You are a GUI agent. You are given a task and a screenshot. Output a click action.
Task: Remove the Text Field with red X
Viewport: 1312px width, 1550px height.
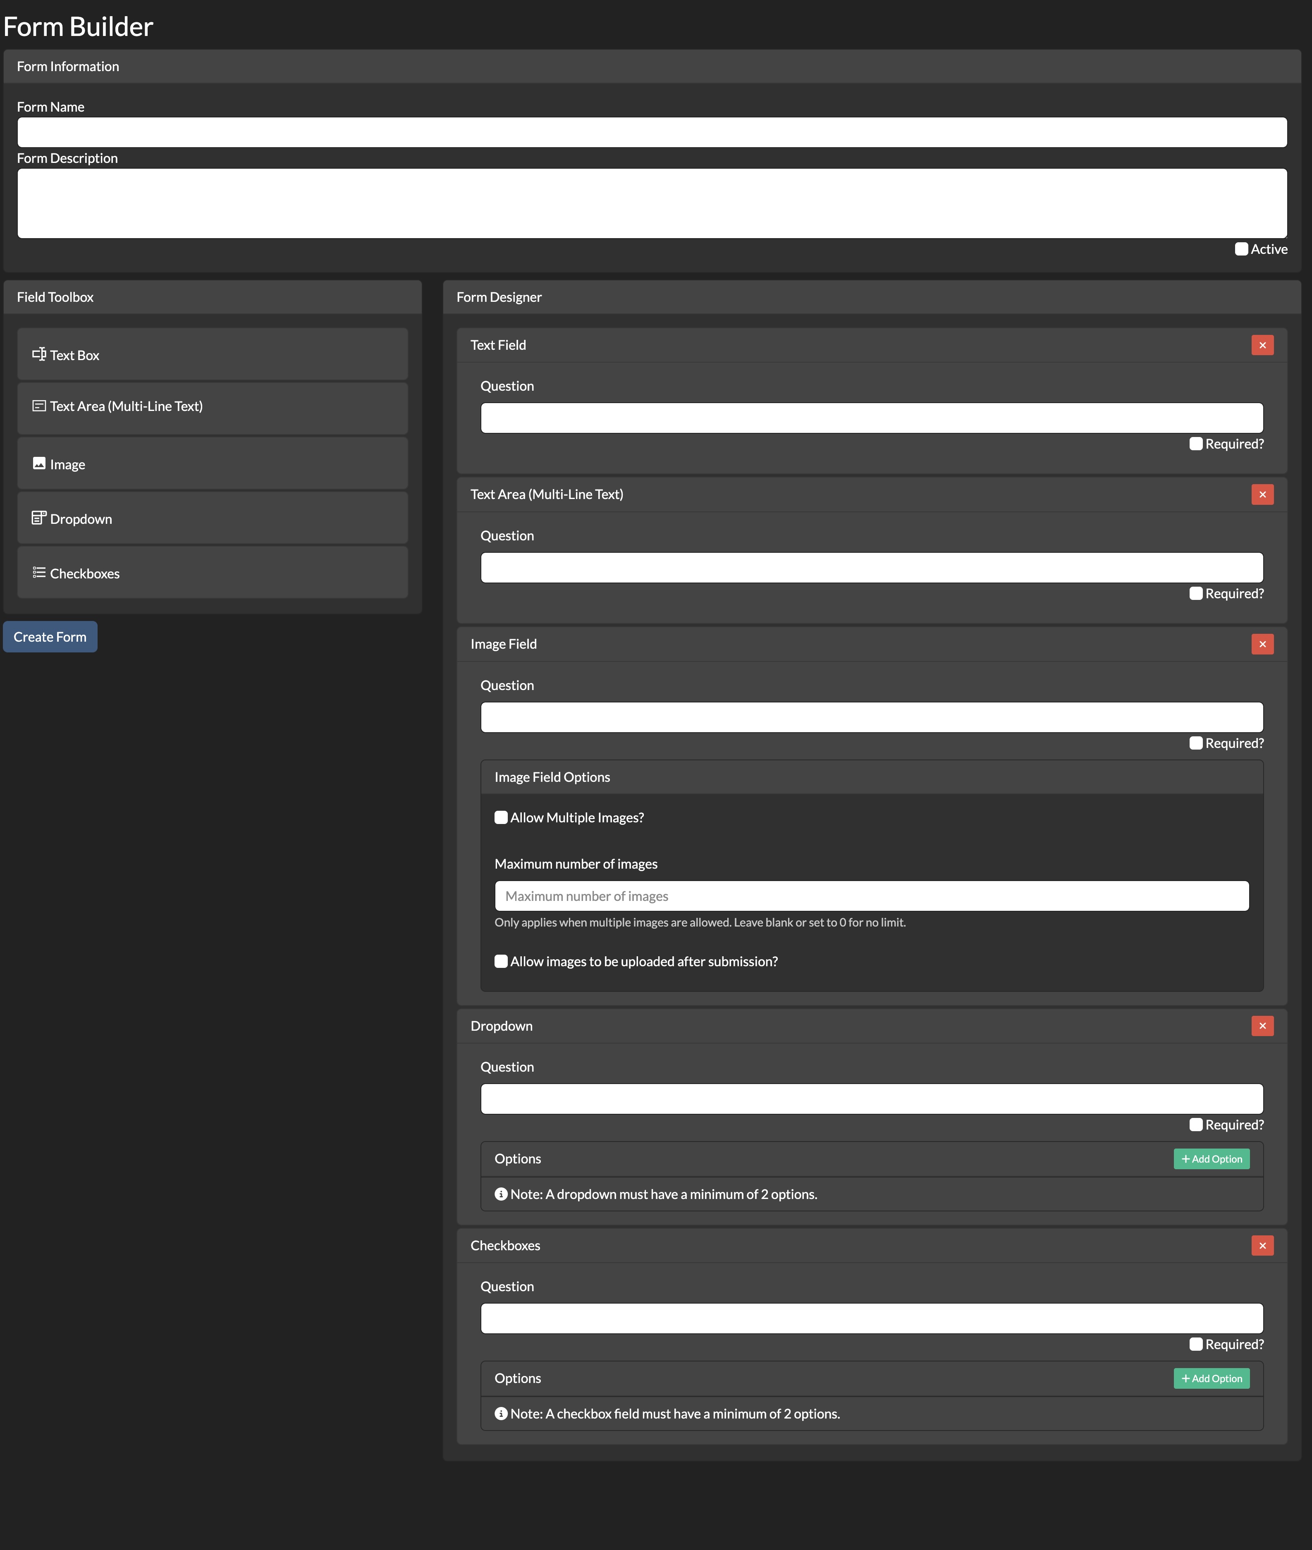pos(1262,345)
